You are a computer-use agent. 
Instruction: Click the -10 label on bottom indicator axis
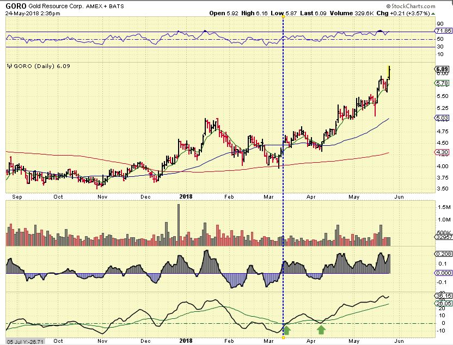pyautogui.click(x=441, y=331)
